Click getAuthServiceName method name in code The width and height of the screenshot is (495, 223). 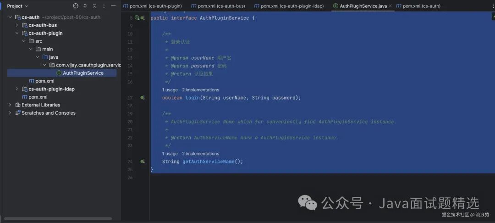click(x=209, y=162)
